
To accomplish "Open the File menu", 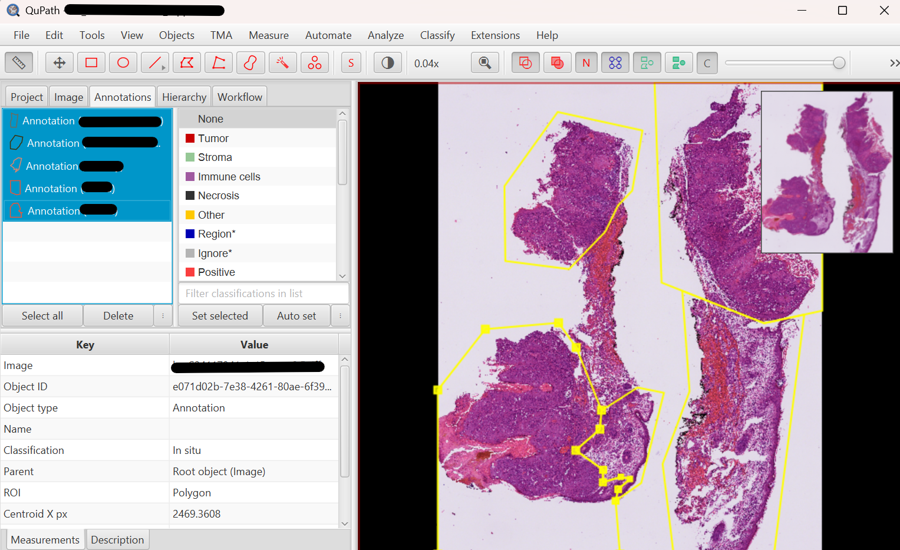I will coord(21,35).
